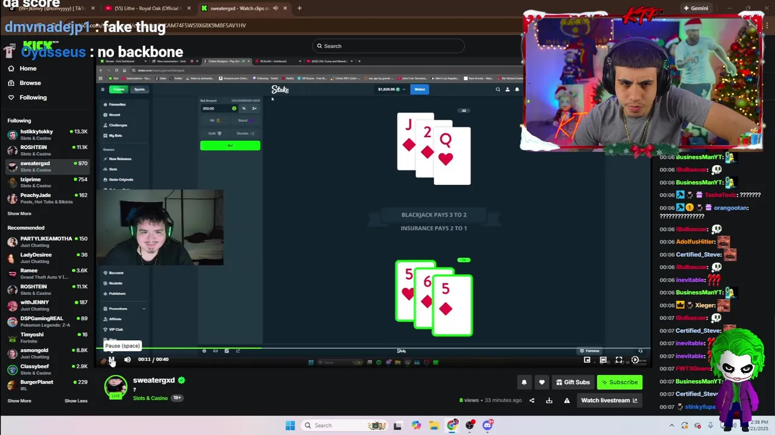Collapse Recommended list with Show Less
Viewport: 775px width, 435px height.
pyautogui.click(x=76, y=401)
